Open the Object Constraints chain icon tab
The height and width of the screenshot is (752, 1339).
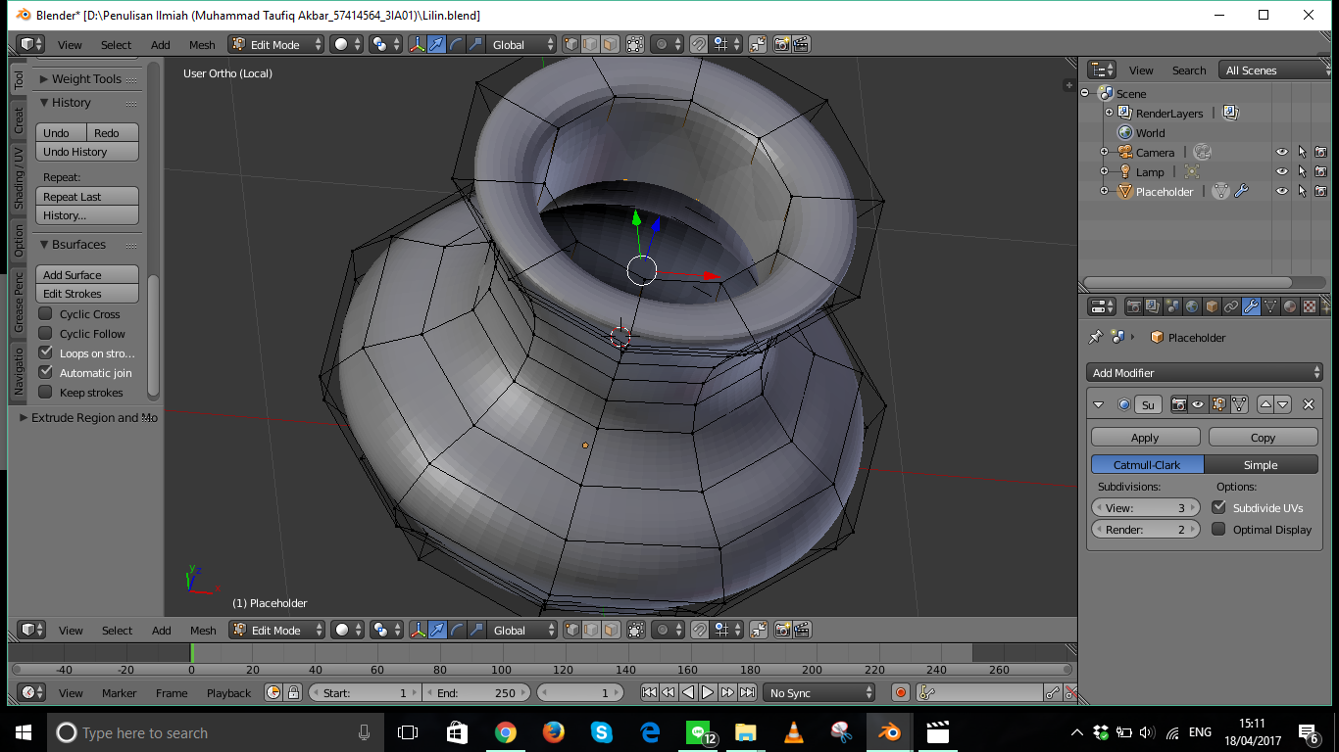pyautogui.click(x=1231, y=306)
